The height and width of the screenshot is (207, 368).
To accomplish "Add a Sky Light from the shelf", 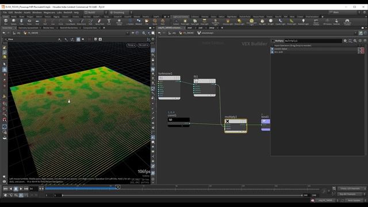I will point(262,22).
